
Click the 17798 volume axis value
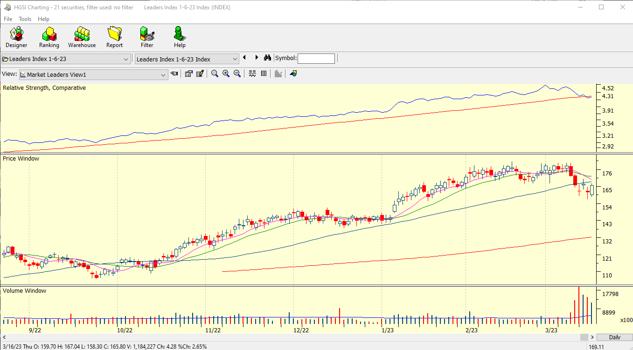coord(610,294)
